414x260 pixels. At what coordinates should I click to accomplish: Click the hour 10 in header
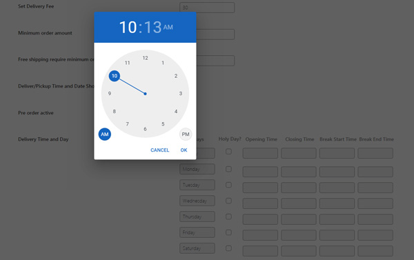(x=128, y=27)
